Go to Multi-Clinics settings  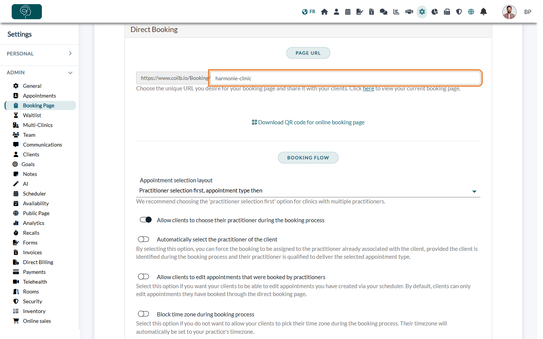pyautogui.click(x=38, y=125)
